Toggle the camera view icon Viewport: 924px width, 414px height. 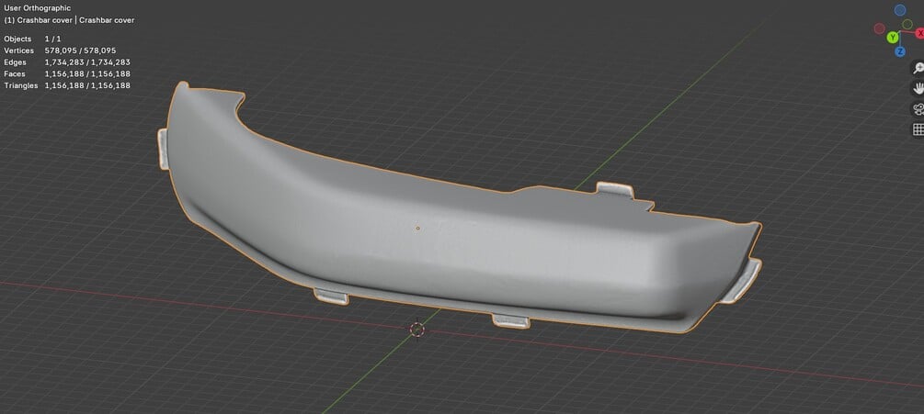pos(918,109)
